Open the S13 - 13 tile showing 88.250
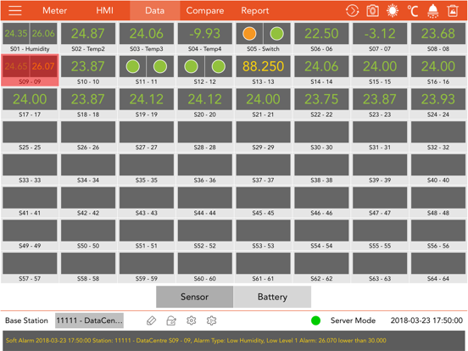Viewport: 468px width, 351px height. click(263, 70)
